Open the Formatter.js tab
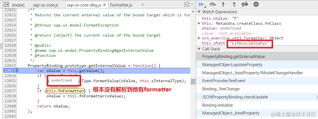This screenshot has width=318, height=119. 121,5
